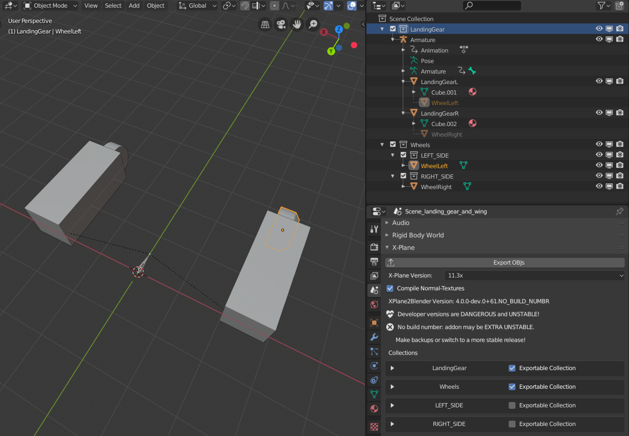
Task: Toggle proportional editing in header
Action: [274, 6]
